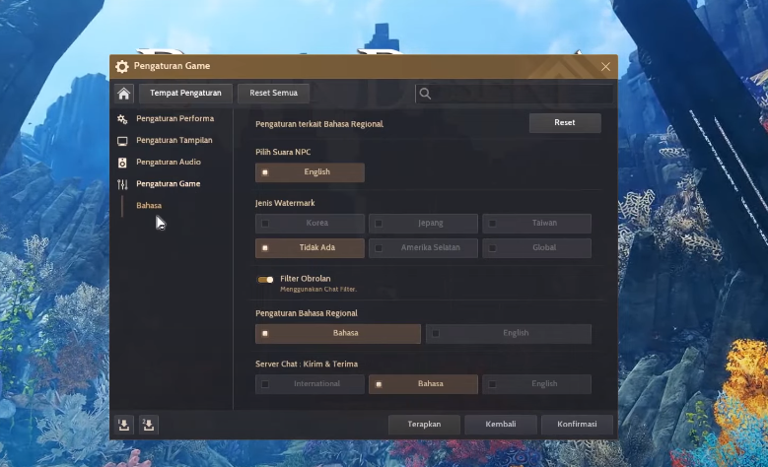Click 'Pengaturan Bahasa Regional' heading
The image size is (768, 467).
tap(307, 313)
